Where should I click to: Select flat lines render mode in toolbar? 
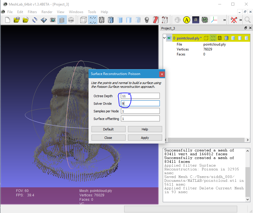click(x=120, y=20)
